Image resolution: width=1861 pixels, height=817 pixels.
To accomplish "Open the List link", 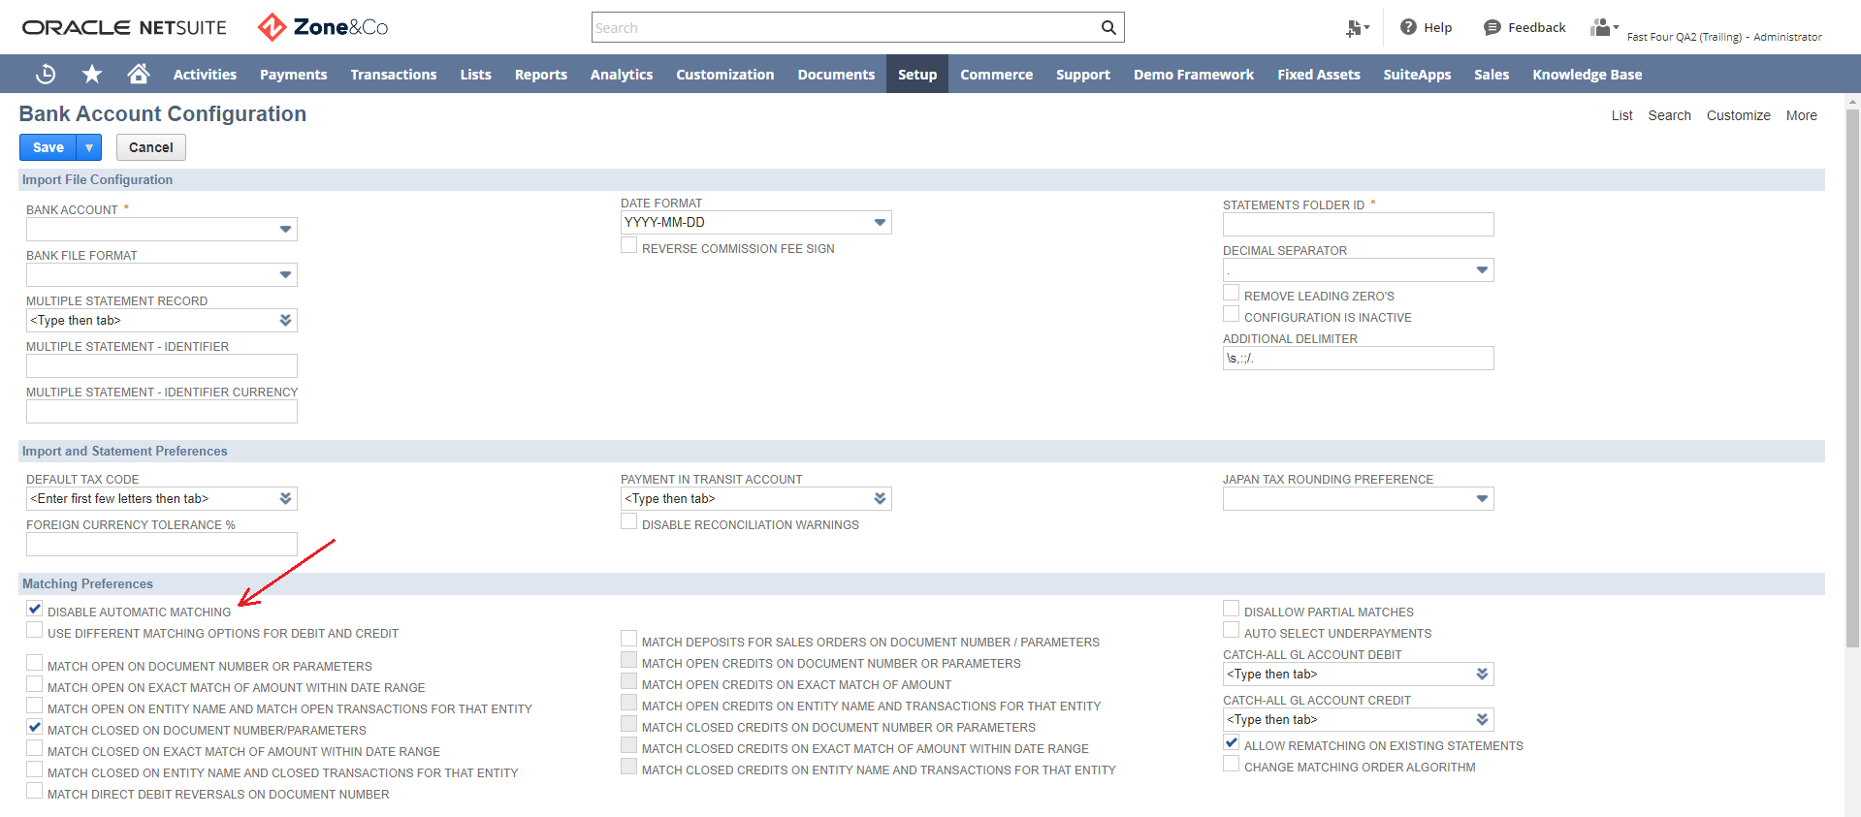I will click(1622, 115).
